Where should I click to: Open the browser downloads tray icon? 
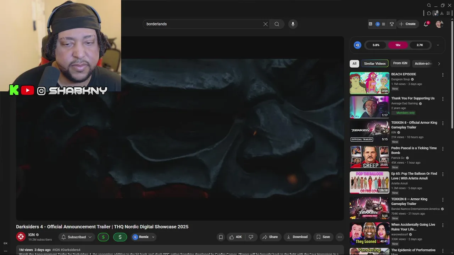(442, 13)
